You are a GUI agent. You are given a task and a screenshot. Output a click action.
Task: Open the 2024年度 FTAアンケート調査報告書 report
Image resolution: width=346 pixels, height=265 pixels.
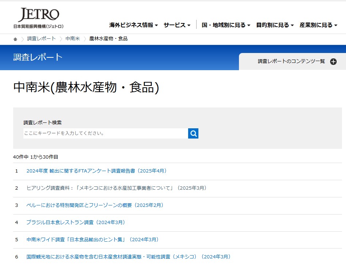96,171
